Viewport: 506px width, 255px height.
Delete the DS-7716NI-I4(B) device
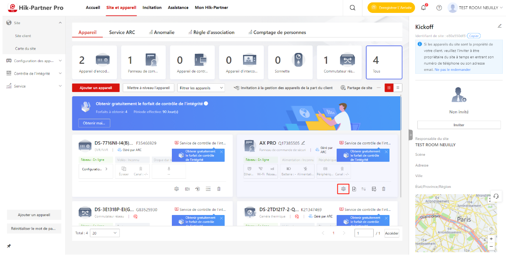219,189
